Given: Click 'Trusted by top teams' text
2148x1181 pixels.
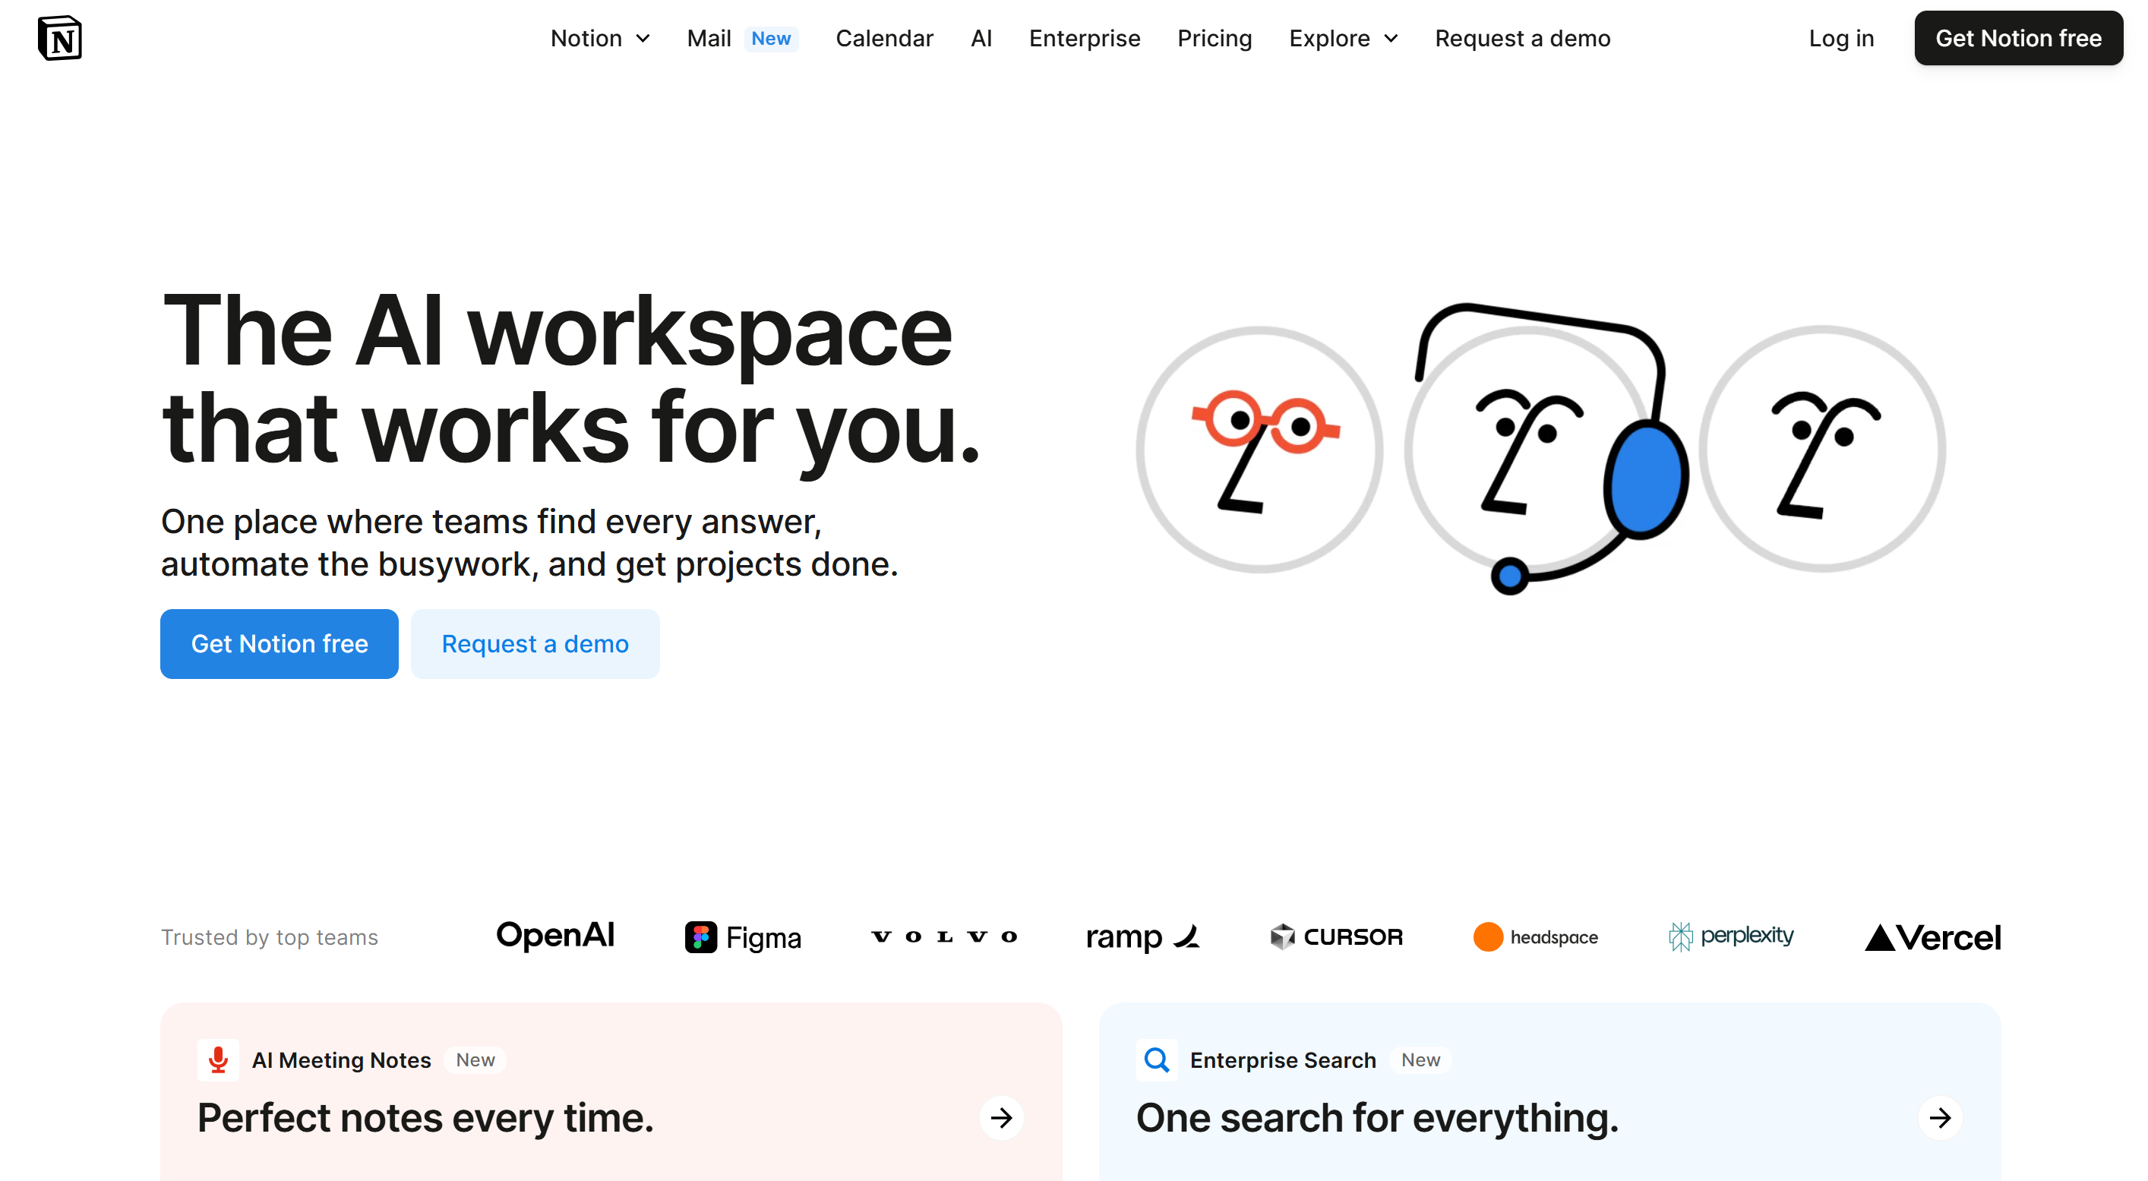Looking at the screenshot, I should coord(270,937).
